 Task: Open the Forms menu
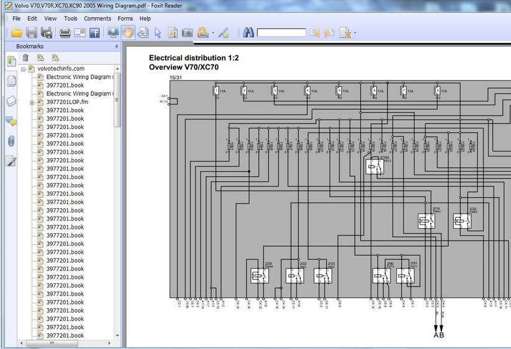click(125, 19)
